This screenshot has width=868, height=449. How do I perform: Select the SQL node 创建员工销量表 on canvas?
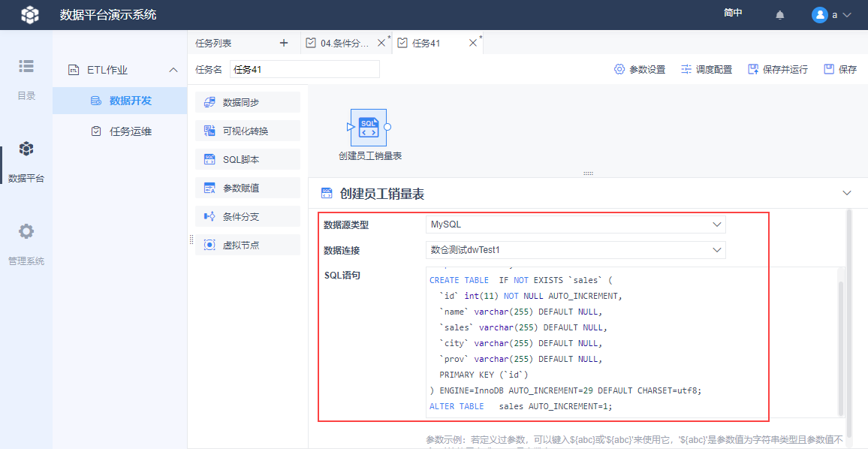[369, 128]
